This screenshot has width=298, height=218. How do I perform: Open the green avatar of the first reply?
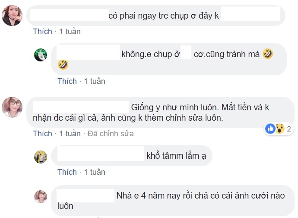point(41,55)
